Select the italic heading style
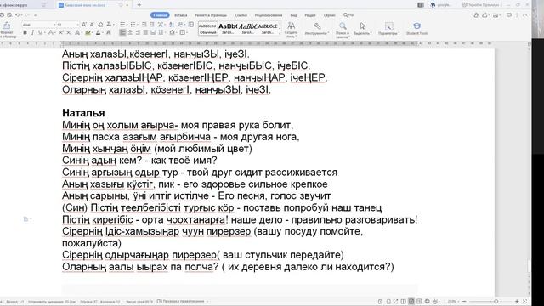Screen dimensions: 544x306 click(247, 29)
